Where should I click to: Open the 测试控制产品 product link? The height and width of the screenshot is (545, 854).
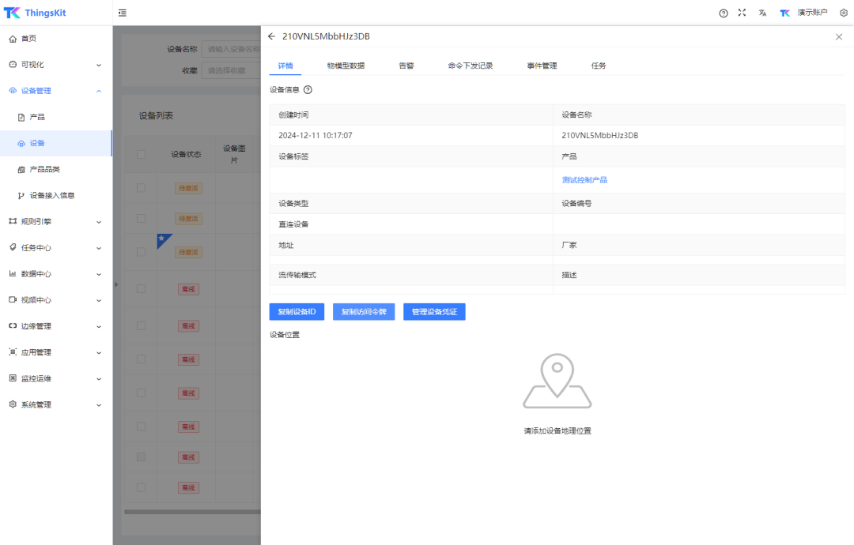pos(584,180)
